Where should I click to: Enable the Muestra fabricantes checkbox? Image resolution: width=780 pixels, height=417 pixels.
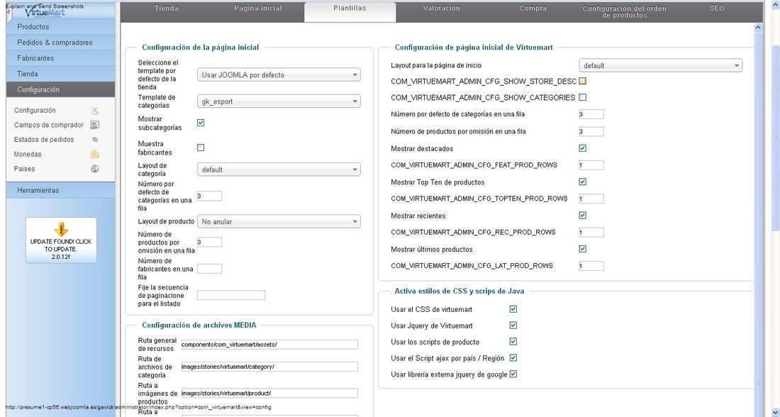coord(201,148)
